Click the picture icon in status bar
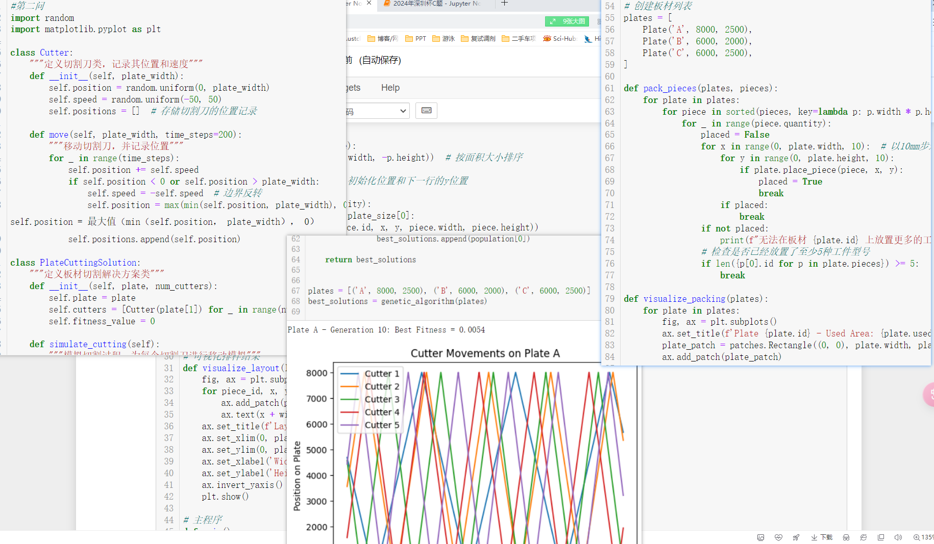Image resolution: width=934 pixels, height=544 pixels. coord(760,537)
